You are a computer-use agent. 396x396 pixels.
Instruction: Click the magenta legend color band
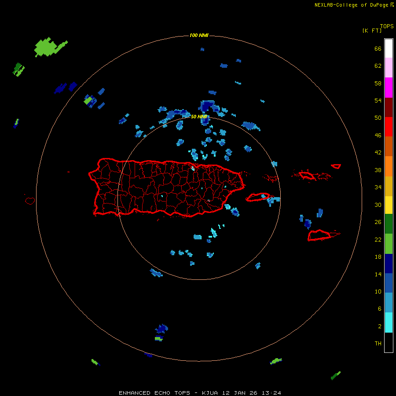(x=389, y=88)
